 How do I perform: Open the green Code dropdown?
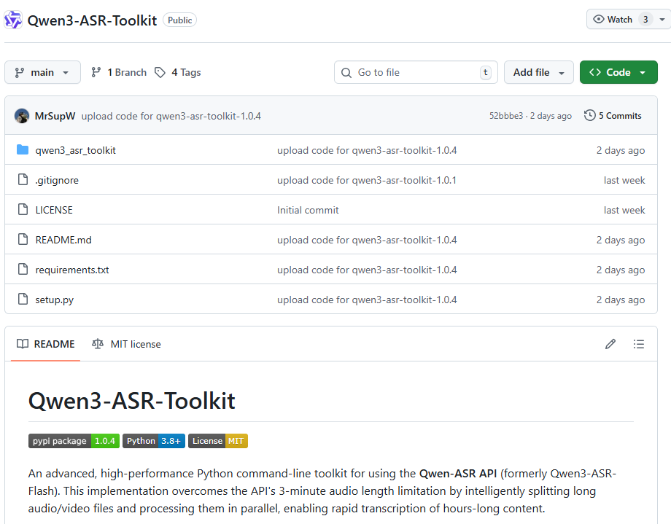point(618,72)
